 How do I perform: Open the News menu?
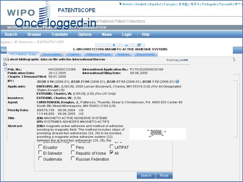[x=107, y=34]
